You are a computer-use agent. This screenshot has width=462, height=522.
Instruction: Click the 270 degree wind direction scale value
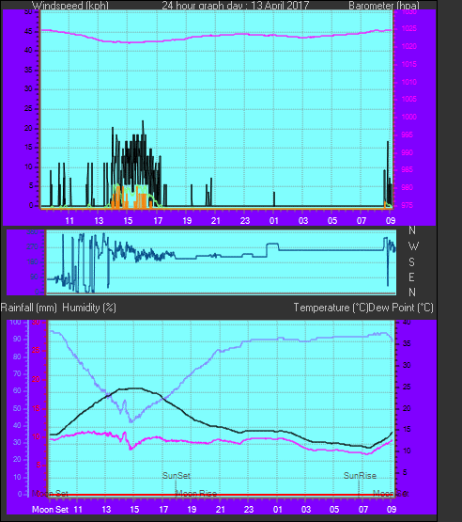33,247
